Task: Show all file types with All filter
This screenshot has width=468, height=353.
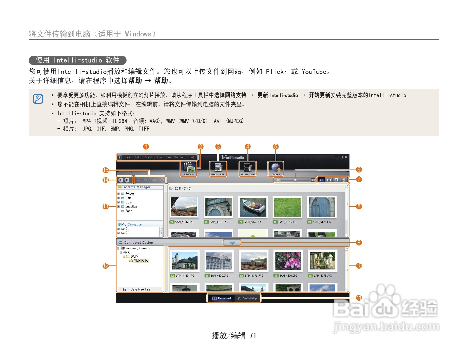Action: pyautogui.click(x=321, y=180)
